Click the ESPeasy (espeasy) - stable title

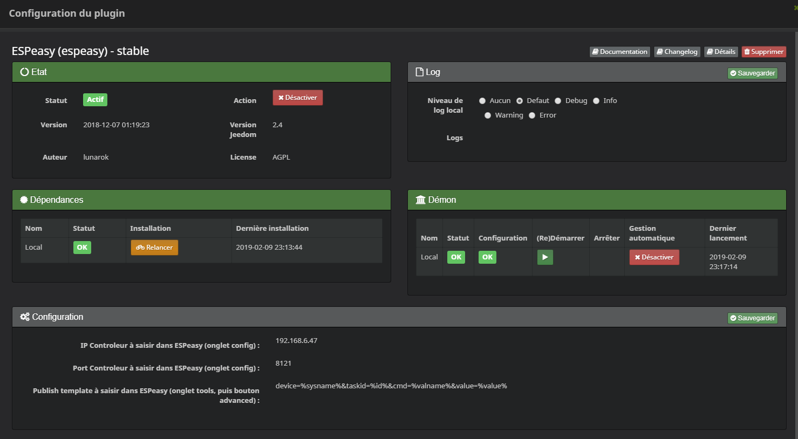click(80, 51)
